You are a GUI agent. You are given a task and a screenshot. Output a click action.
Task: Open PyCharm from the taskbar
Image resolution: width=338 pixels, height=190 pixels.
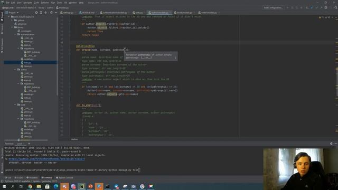tap(82, 186)
